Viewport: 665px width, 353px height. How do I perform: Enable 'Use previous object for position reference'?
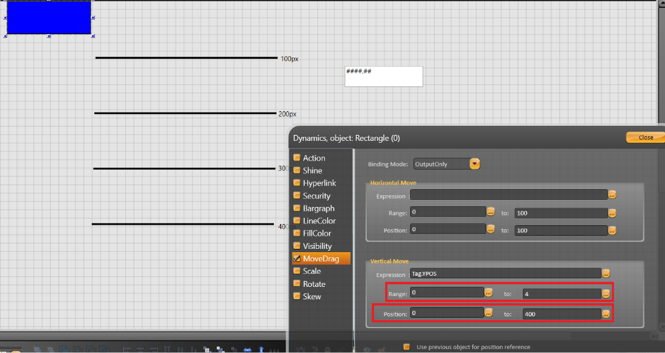407,346
